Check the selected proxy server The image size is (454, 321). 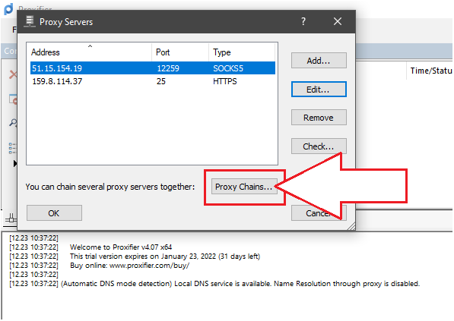[319, 146]
